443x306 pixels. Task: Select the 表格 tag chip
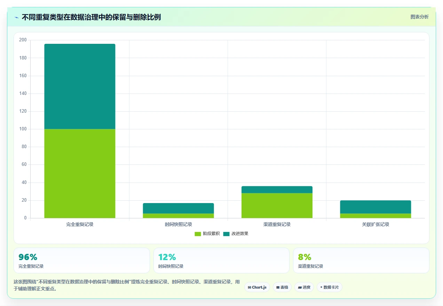[282, 287]
